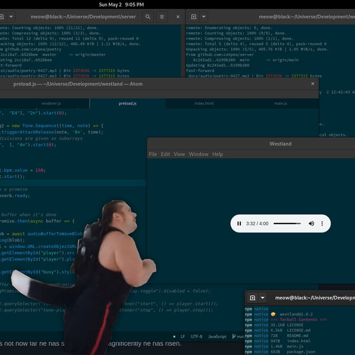The width and height of the screenshot is (355, 355).
Task: Click git branch icon in Atom status bar
Action: click(x=234, y=337)
